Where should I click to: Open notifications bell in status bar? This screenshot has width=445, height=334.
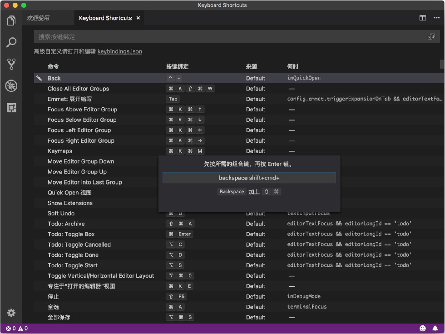435,328
